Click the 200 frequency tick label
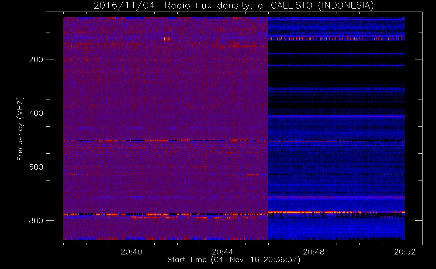436x269 pixels. [x=36, y=59]
